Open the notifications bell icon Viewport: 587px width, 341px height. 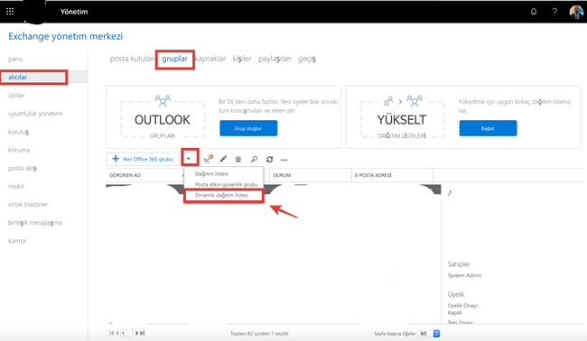pyautogui.click(x=534, y=12)
